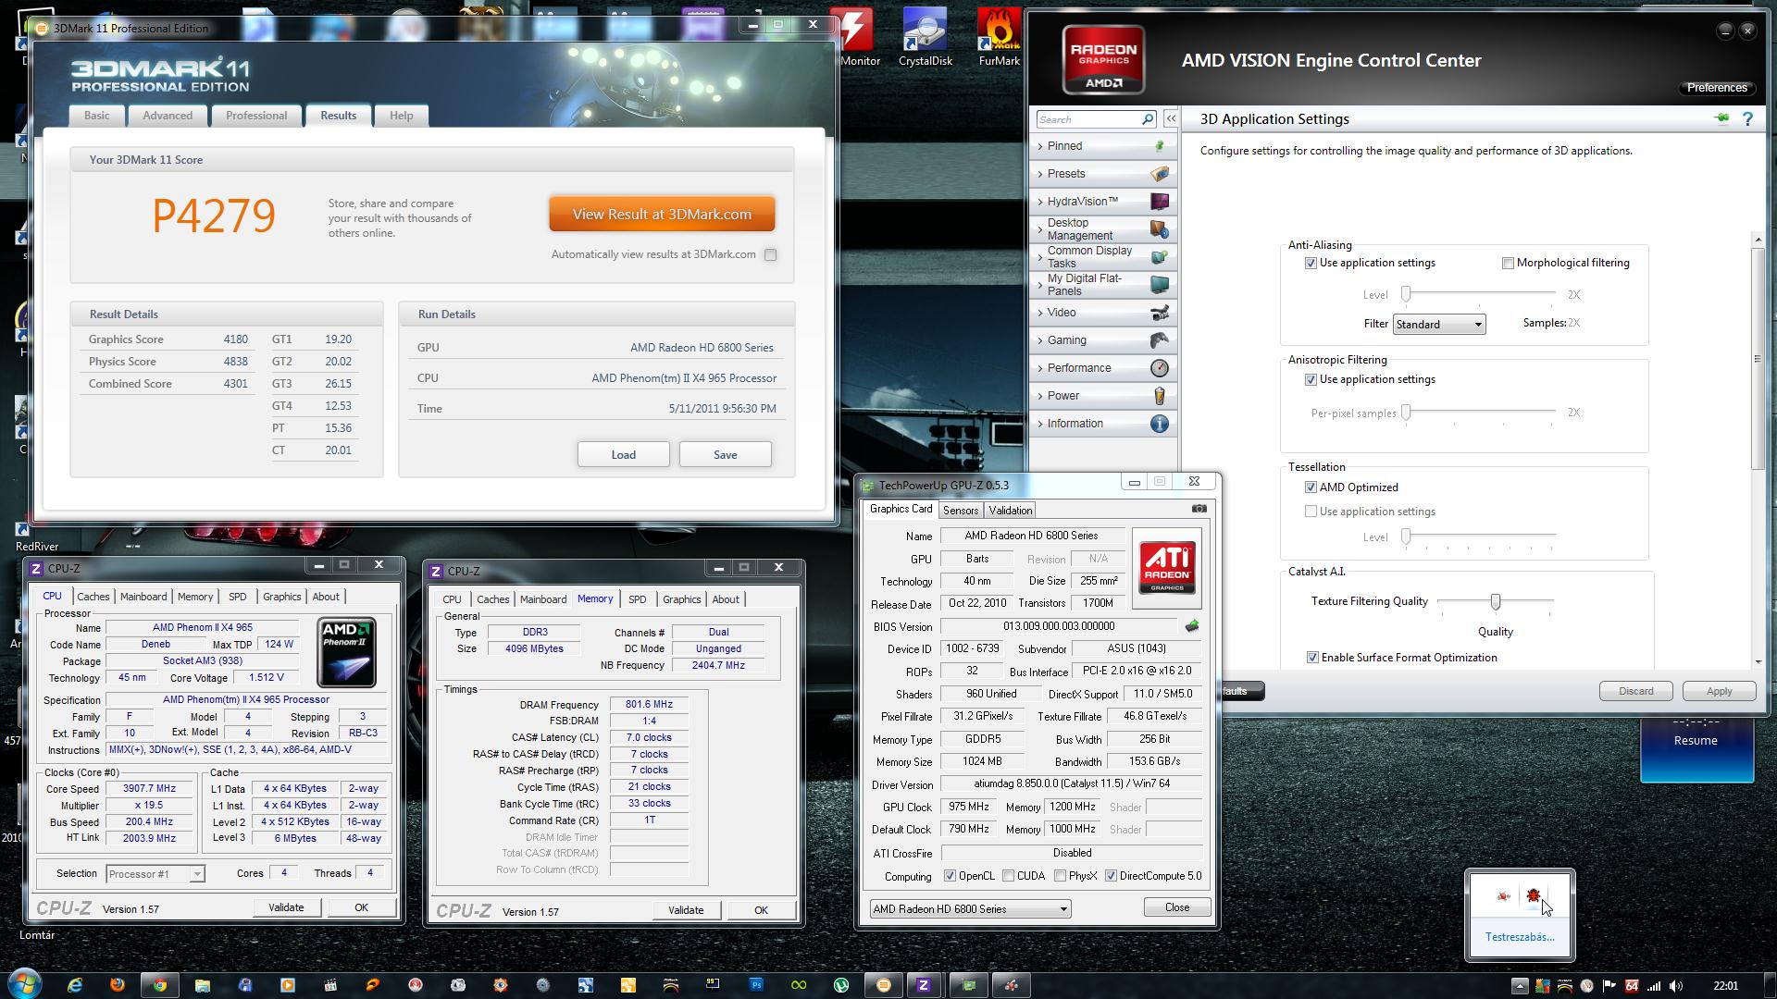Enable Morphological filtering checkbox
Viewport: 1777px width, 999px height.
[1508, 264]
